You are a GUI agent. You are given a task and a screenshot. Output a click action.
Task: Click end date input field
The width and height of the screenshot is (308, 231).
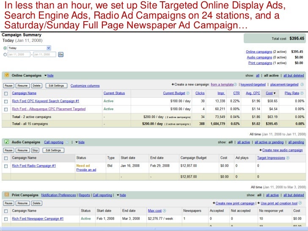44,55
